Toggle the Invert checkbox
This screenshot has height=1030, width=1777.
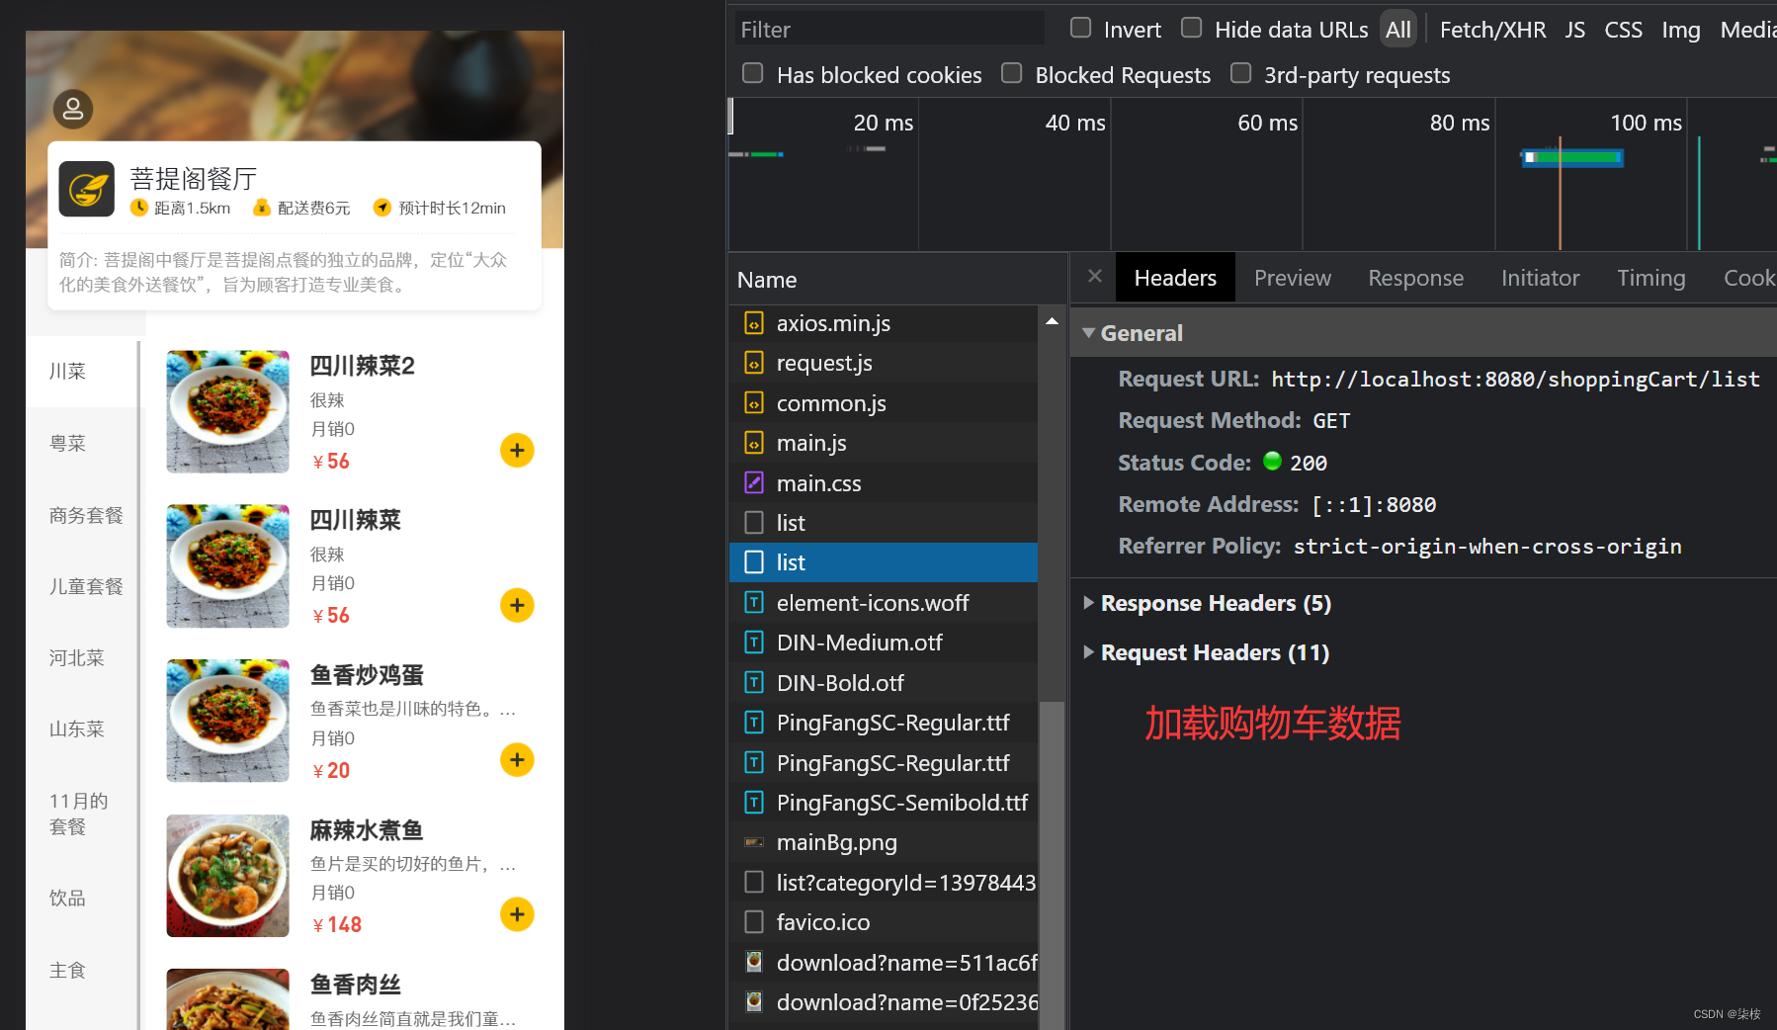point(1081,28)
